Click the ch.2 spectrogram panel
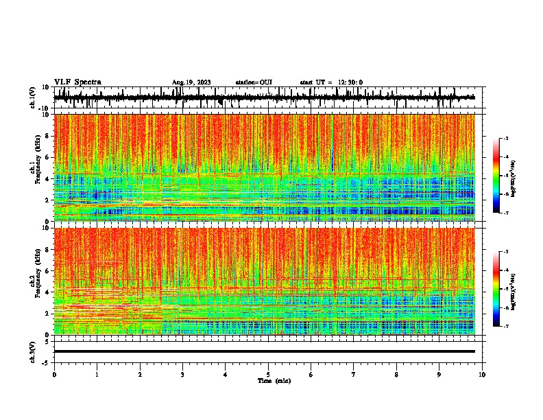The height and width of the screenshot is (420, 543). (264, 281)
